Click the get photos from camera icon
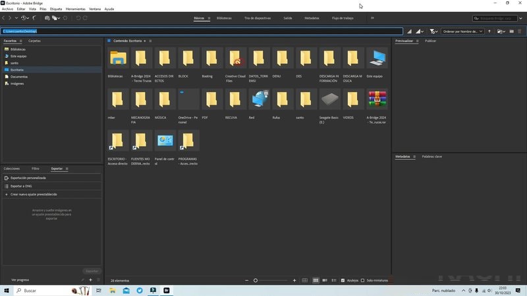527x296 pixels. (x=47, y=18)
